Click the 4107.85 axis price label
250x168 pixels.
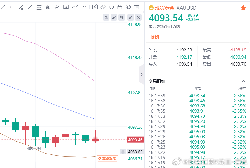(135, 93)
